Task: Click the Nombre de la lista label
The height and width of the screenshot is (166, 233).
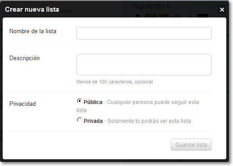Action: pos(33,31)
